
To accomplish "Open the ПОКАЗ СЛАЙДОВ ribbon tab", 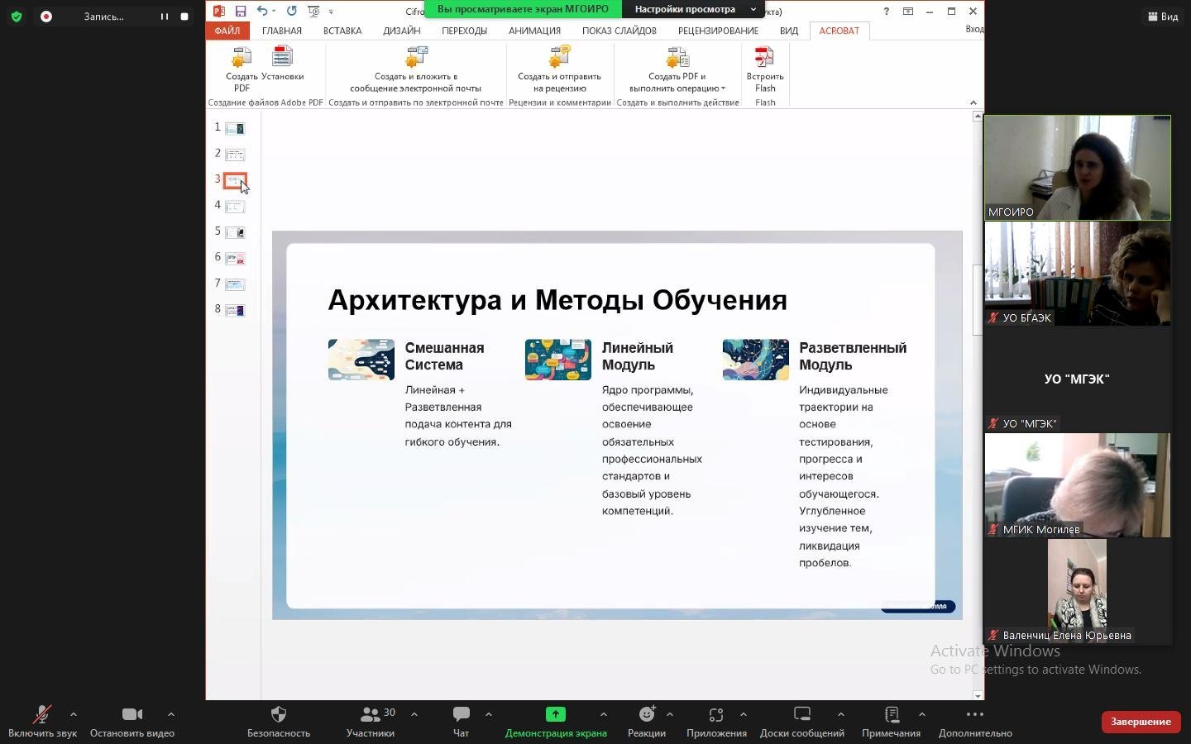I will coord(619,31).
